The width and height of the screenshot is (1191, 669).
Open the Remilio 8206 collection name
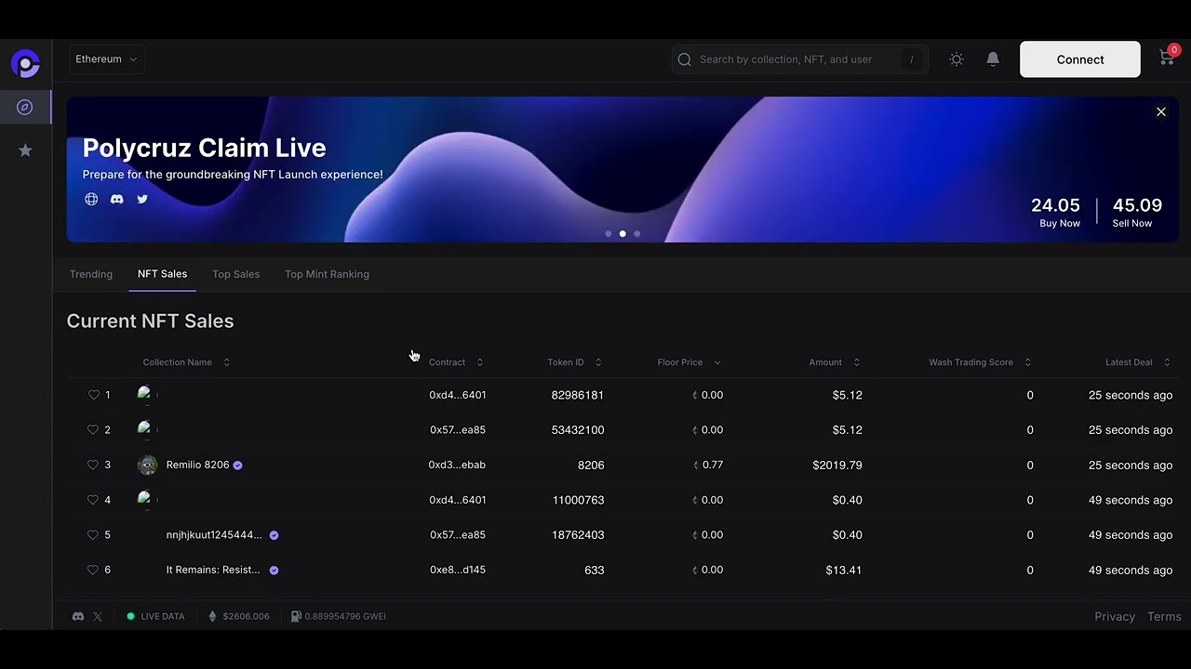click(197, 465)
